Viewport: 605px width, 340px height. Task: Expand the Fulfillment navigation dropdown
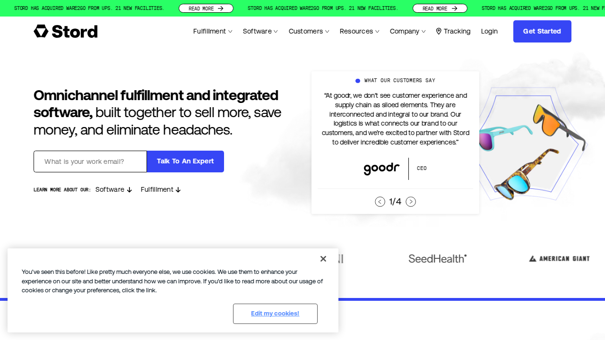click(x=213, y=31)
